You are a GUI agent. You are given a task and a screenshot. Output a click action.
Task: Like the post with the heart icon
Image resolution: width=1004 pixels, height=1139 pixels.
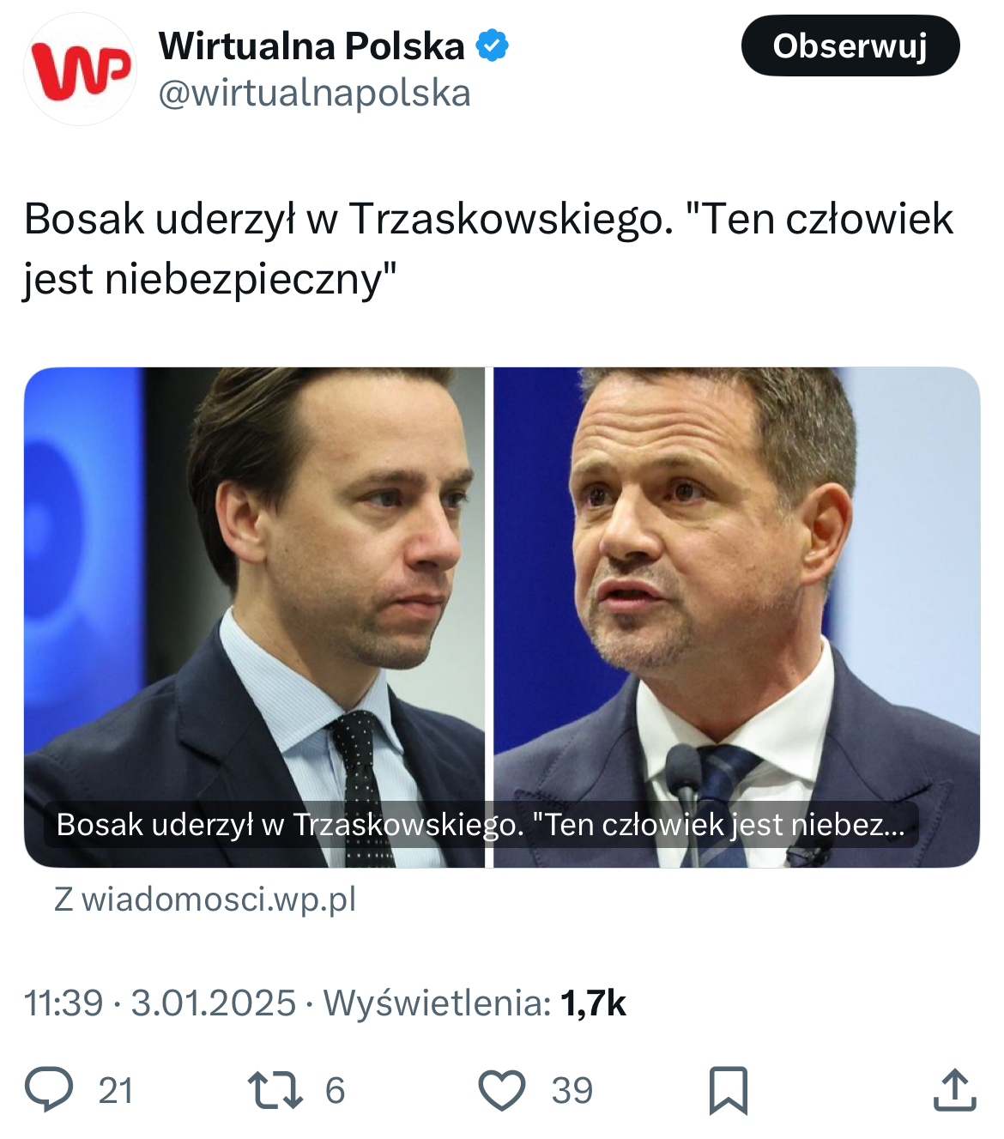pyautogui.click(x=501, y=1090)
